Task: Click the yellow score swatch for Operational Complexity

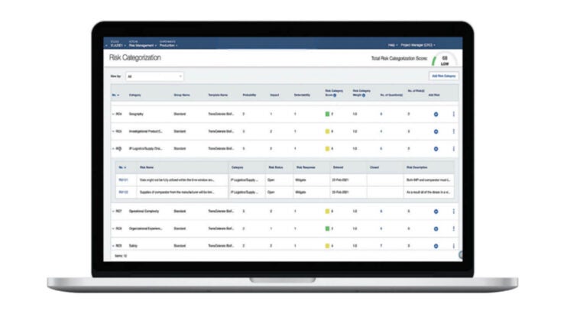Action: 327,211
